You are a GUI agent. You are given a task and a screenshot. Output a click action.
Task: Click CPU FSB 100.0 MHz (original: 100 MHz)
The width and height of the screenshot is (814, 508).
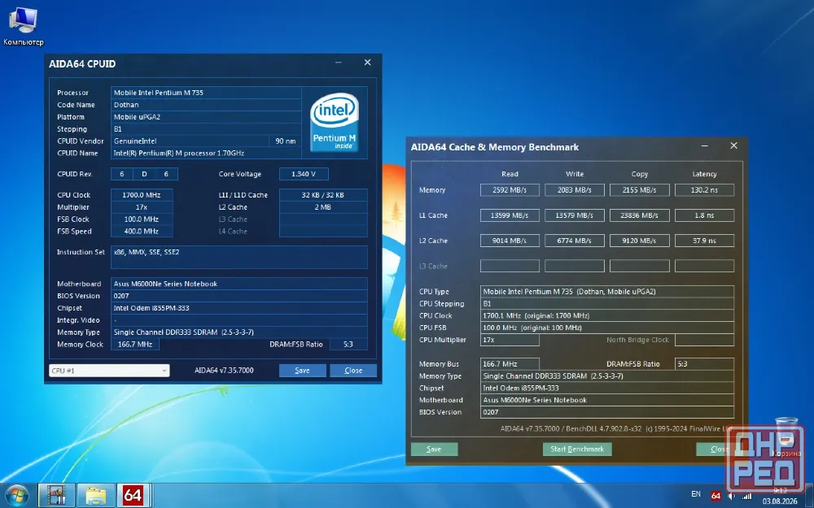pyautogui.click(x=607, y=328)
